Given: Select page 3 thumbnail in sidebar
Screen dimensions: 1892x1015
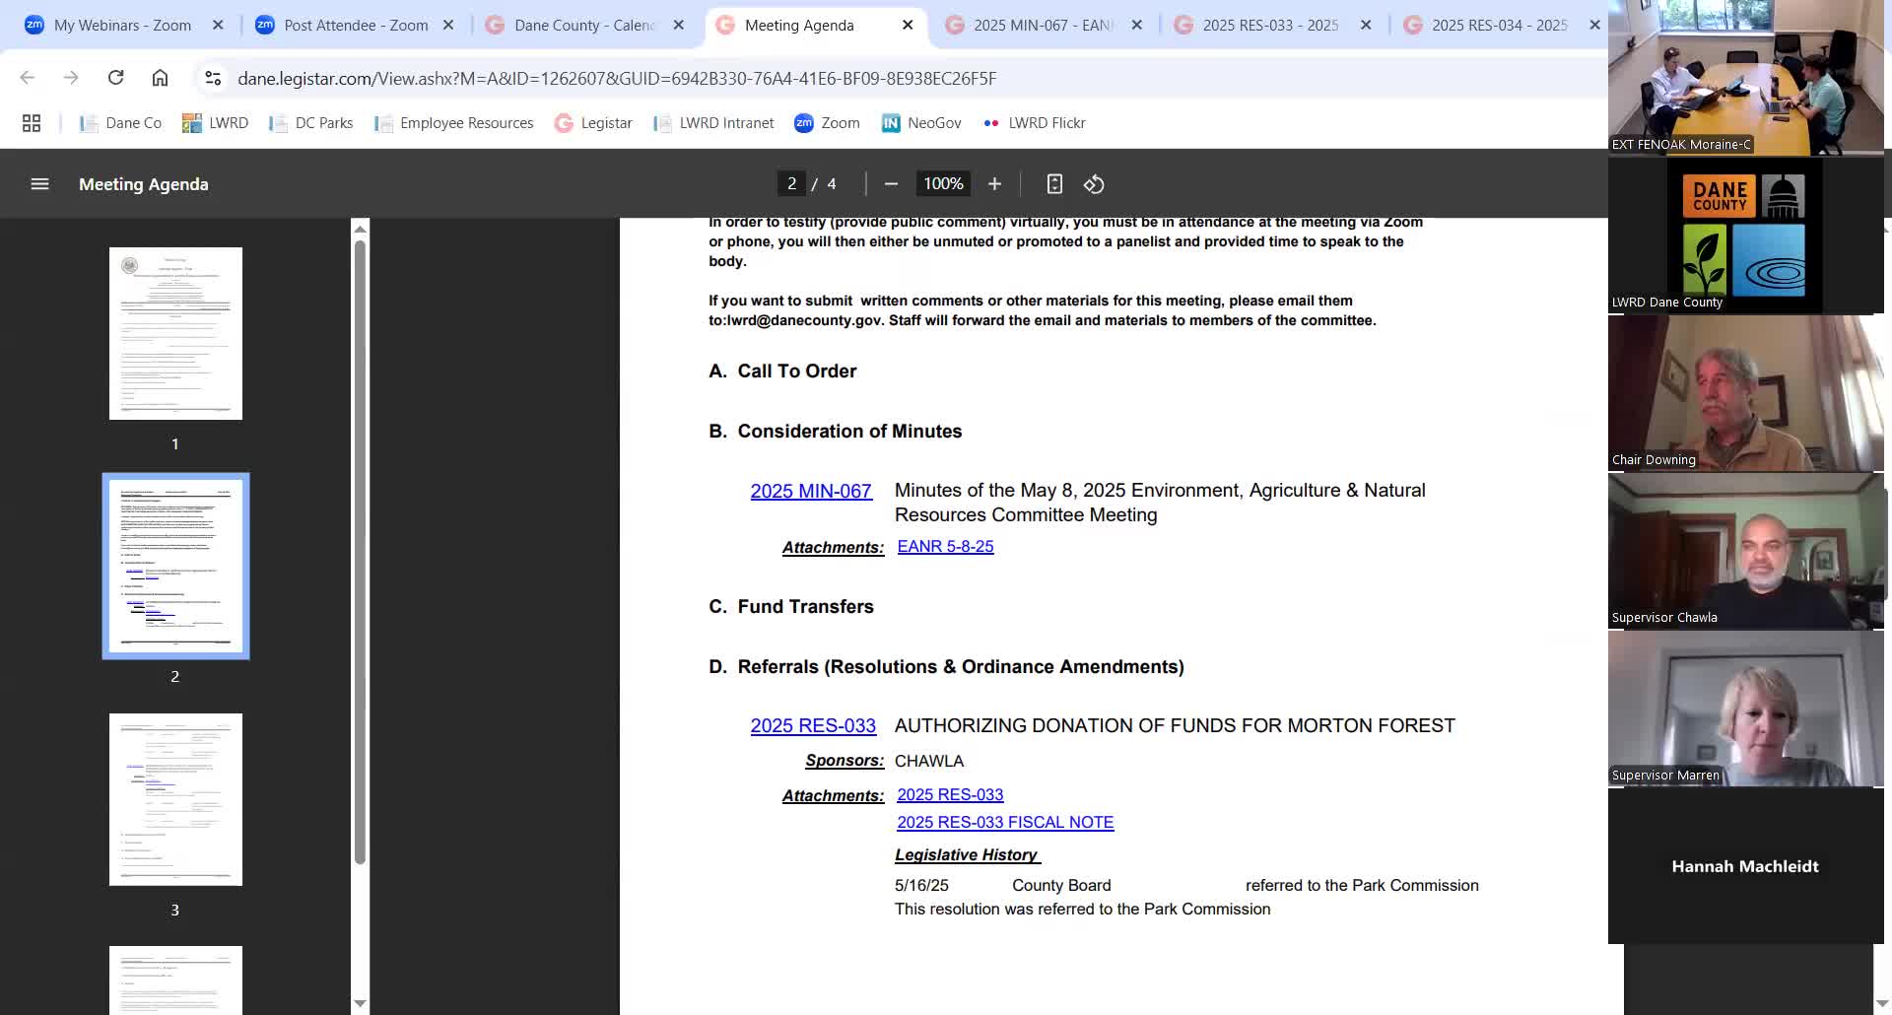Looking at the screenshot, I should click(x=175, y=799).
